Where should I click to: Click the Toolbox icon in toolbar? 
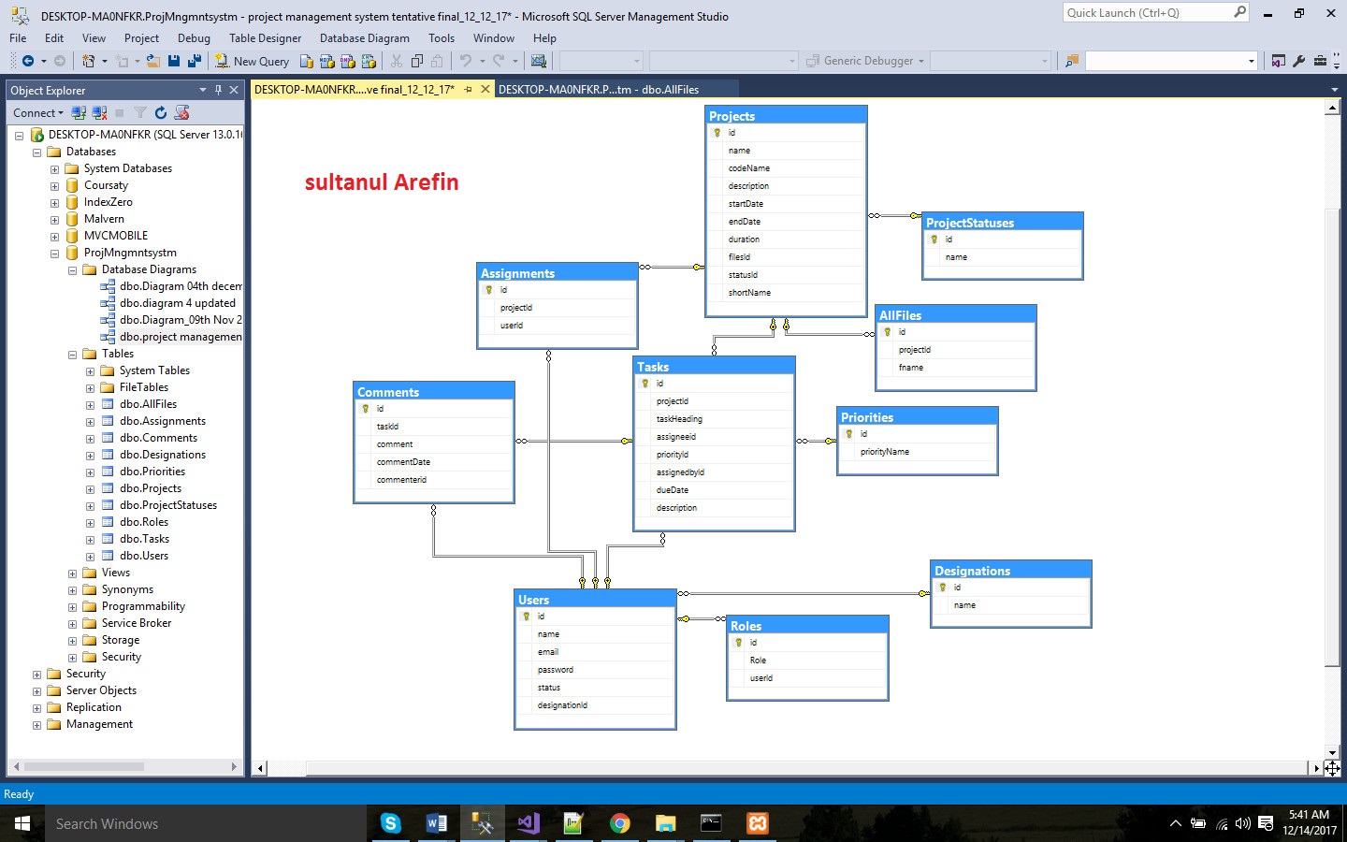pyautogui.click(x=1320, y=61)
